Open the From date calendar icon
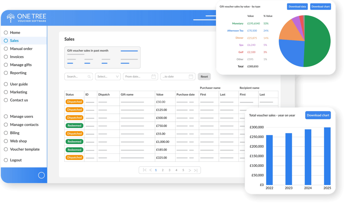 154,76
